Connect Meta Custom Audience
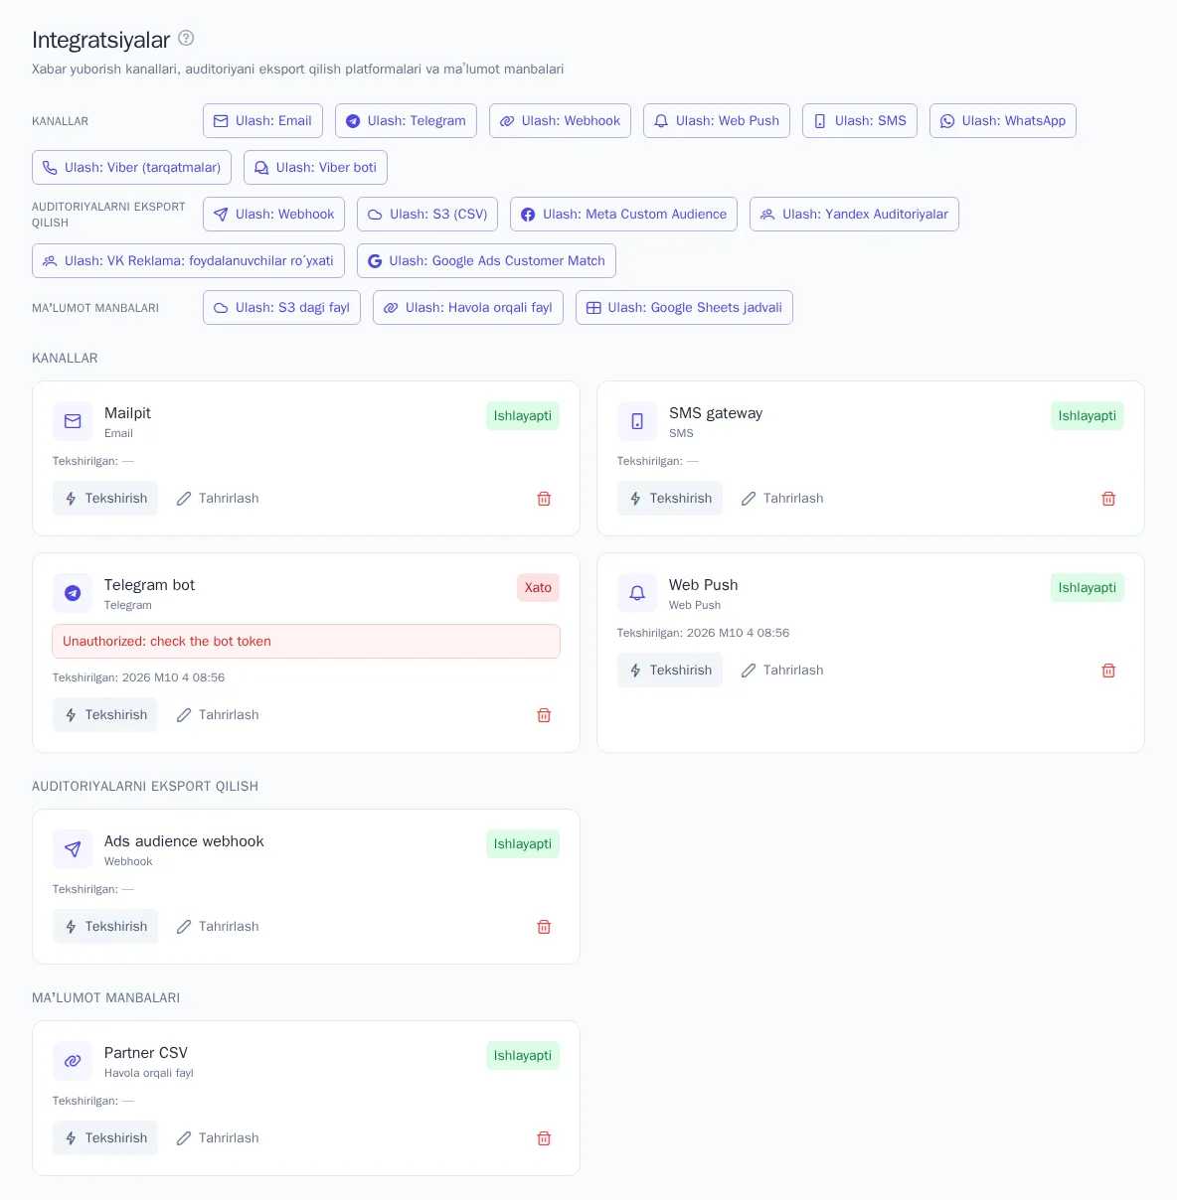Image resolution: width=1177 pixels, height=1200 pixels. (623, 215)
